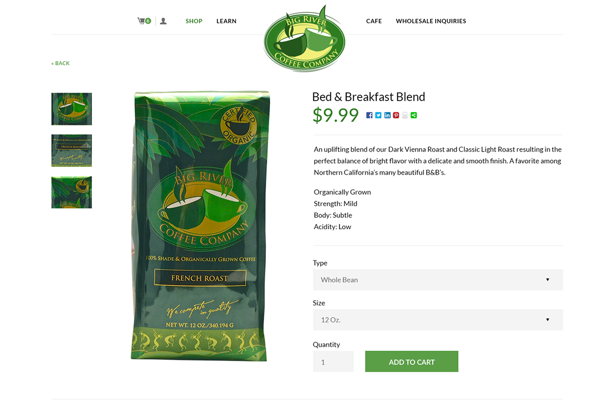
Task: Open the Size dropdown showing 12 Oz.
Action: pos(438,320)
